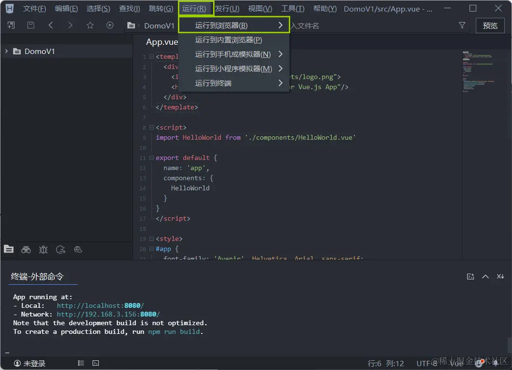Image resolution: width=512 pixels, height=370 pixels.
Task: Click the closing </script> tag on line 17
Action: tap(173, 218)
